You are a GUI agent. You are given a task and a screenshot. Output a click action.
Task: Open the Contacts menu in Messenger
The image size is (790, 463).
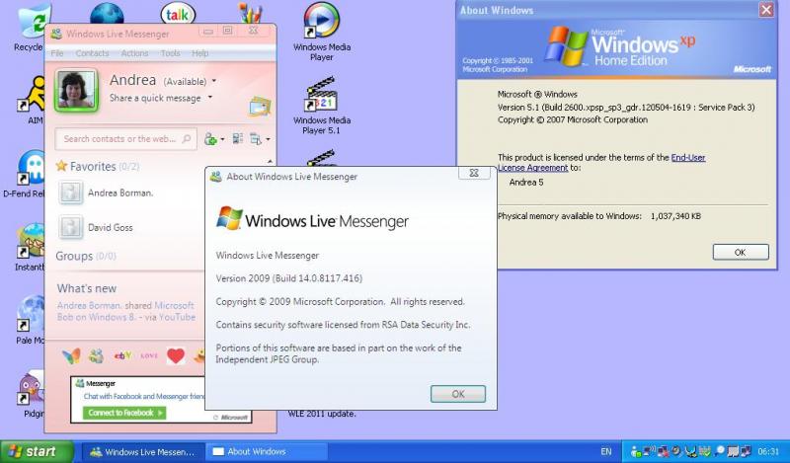click(92, 53)
